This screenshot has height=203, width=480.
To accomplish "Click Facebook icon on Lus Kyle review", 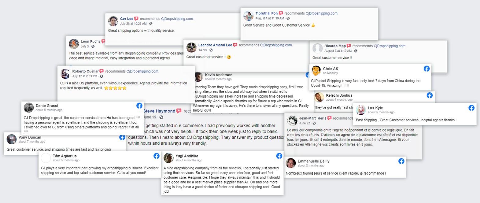I will click(x=471, y=108).
